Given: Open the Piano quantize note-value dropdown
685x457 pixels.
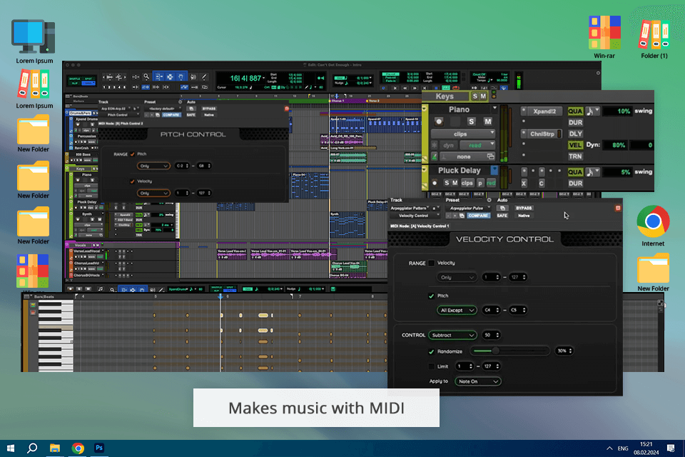Looking at the screenshot, I should (x=592, y=111).
